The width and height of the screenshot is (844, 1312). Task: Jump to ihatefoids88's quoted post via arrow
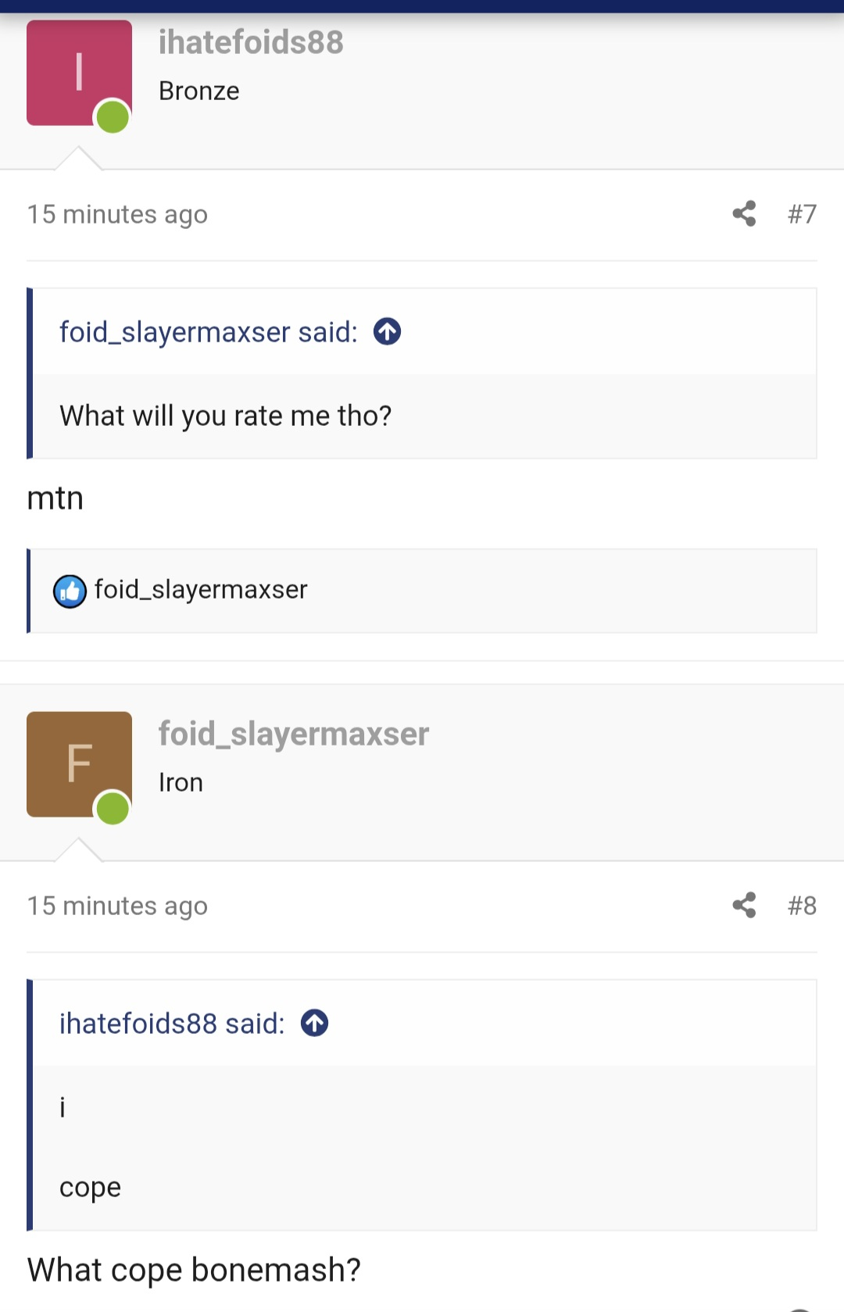pos(315,1023)
